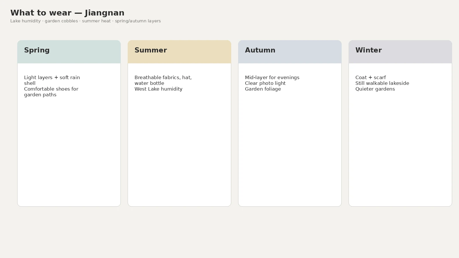Select the Autumn card header

290,52
